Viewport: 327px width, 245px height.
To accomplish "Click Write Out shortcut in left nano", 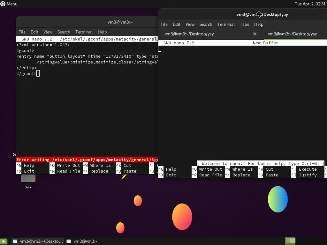I will [x=65, y=166].
